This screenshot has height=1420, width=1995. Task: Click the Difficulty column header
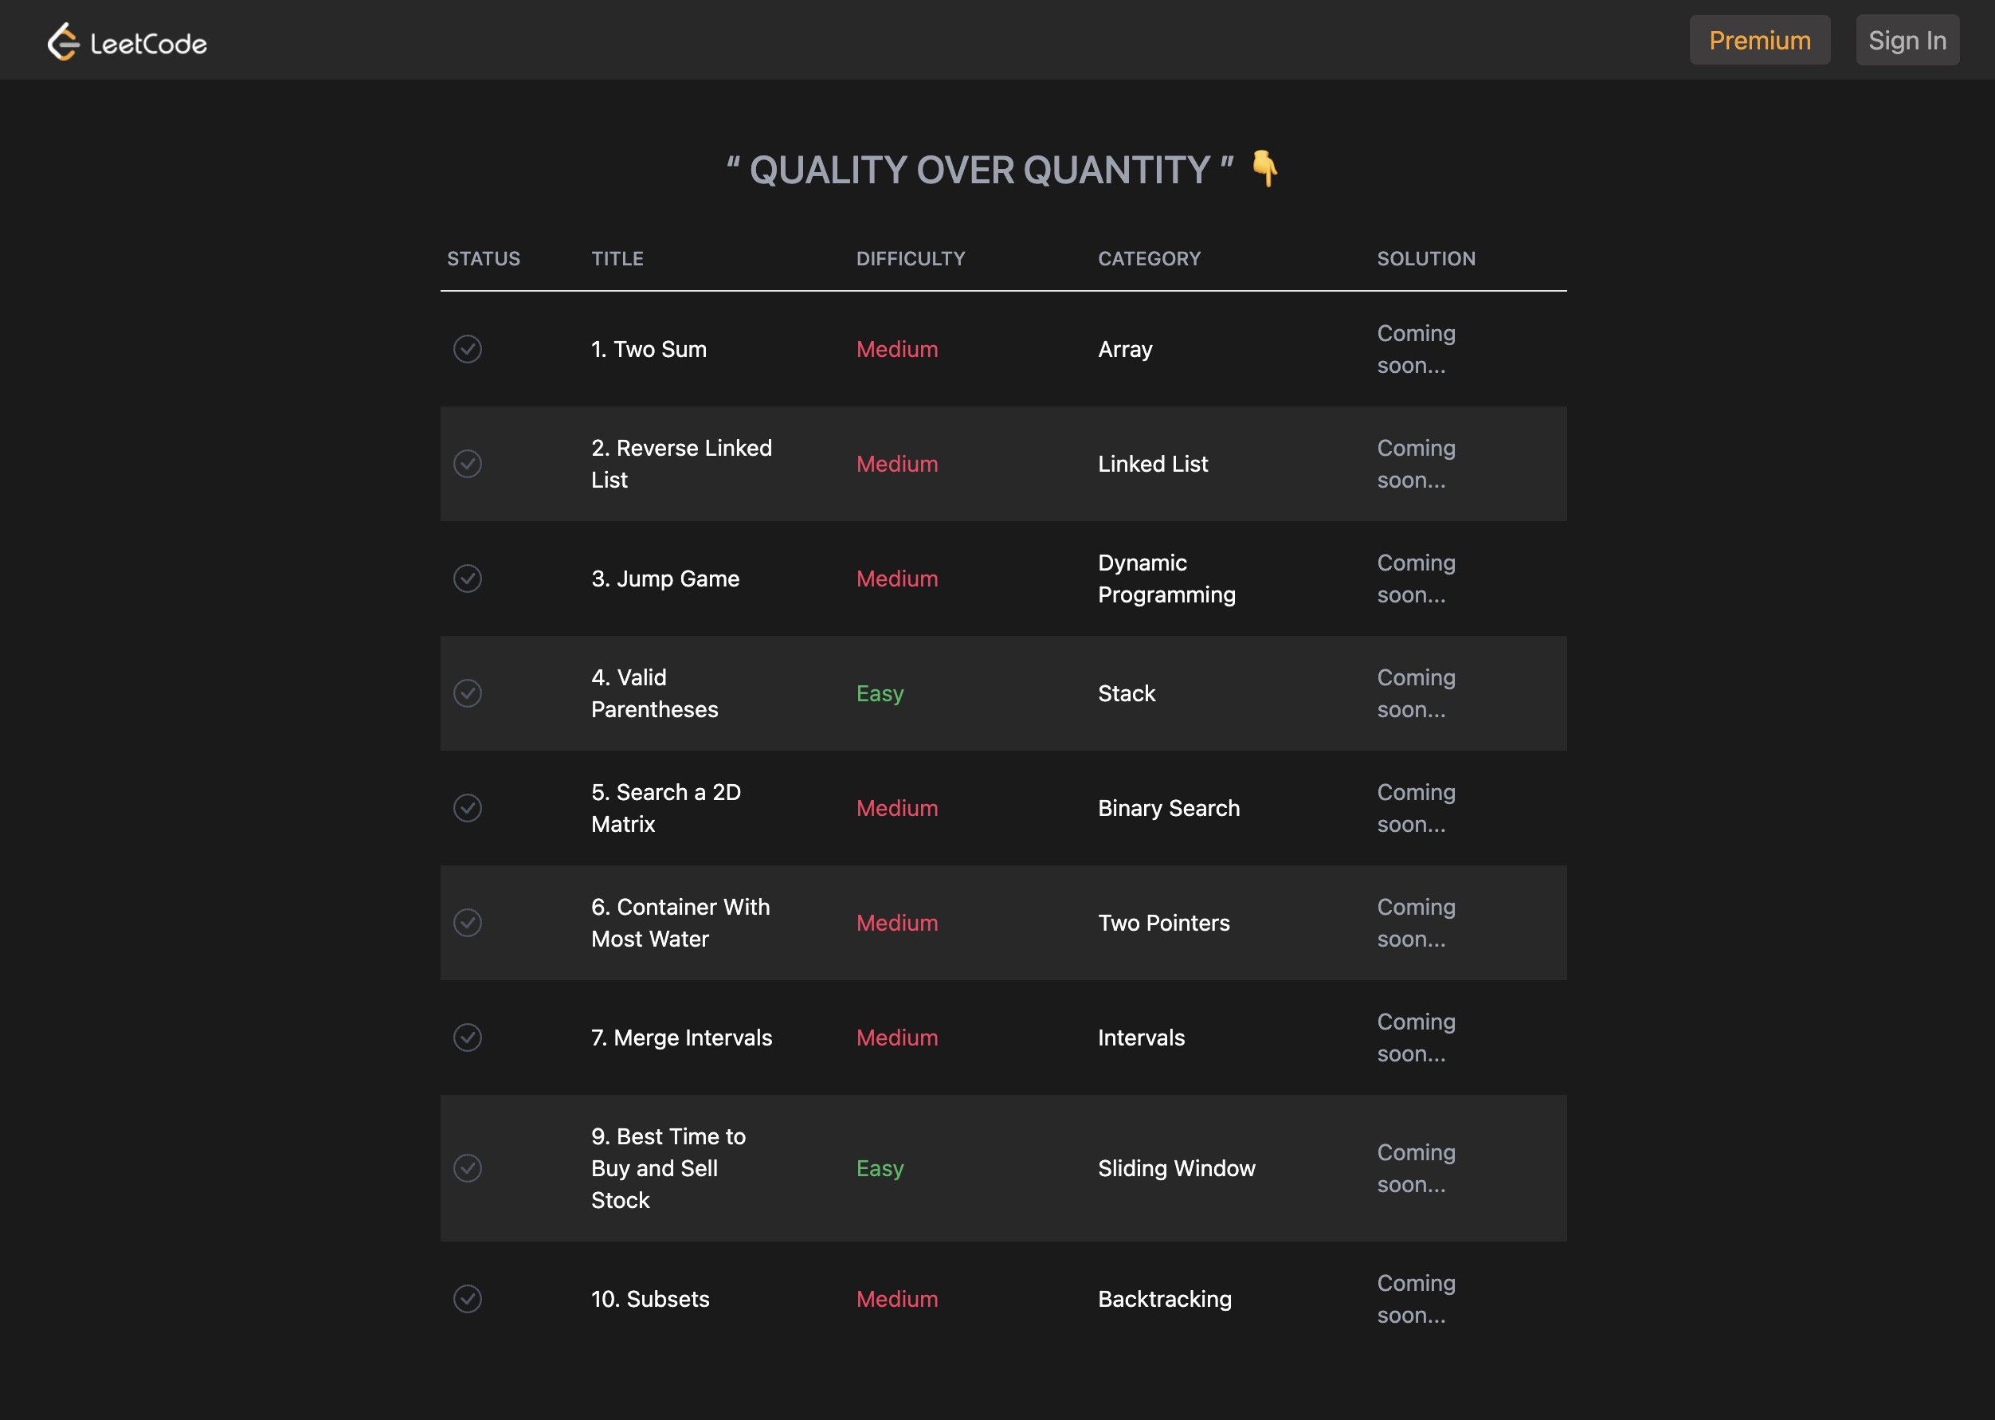pos(910,259)
